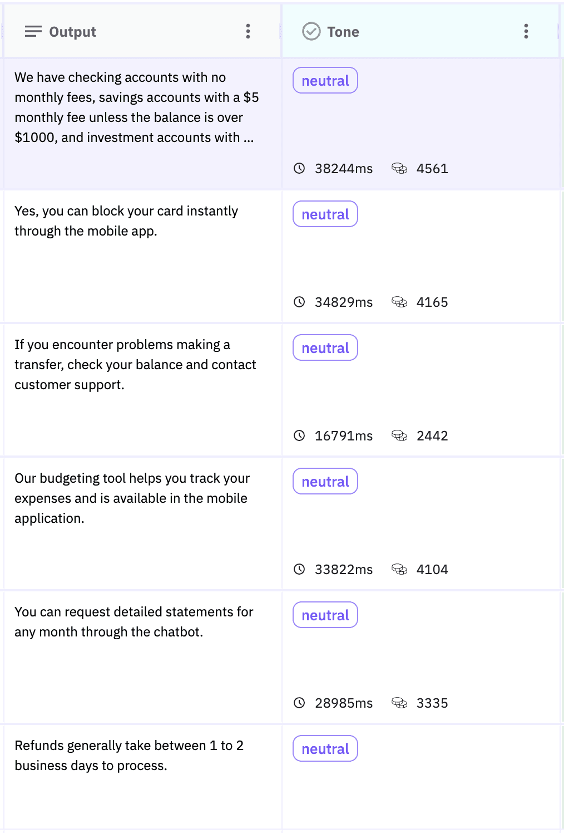
Task: Click the coins icon beside 2442
Action: [399, 435]
